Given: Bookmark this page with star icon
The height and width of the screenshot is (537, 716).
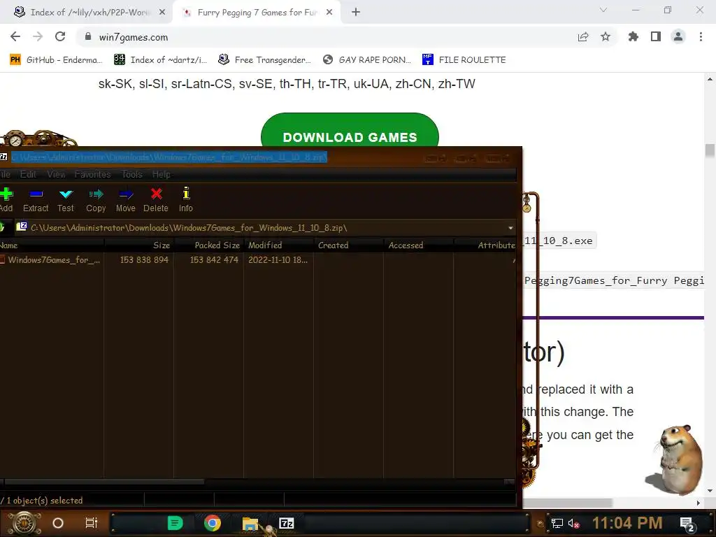Looking at the screenshot, I should (x=606, y=36).
